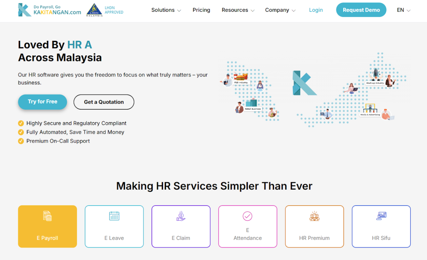Image resolution: width=427 pixels, height=260 pixels.
Task: Open the E Leave calendar icon
Action: point(114,216)
